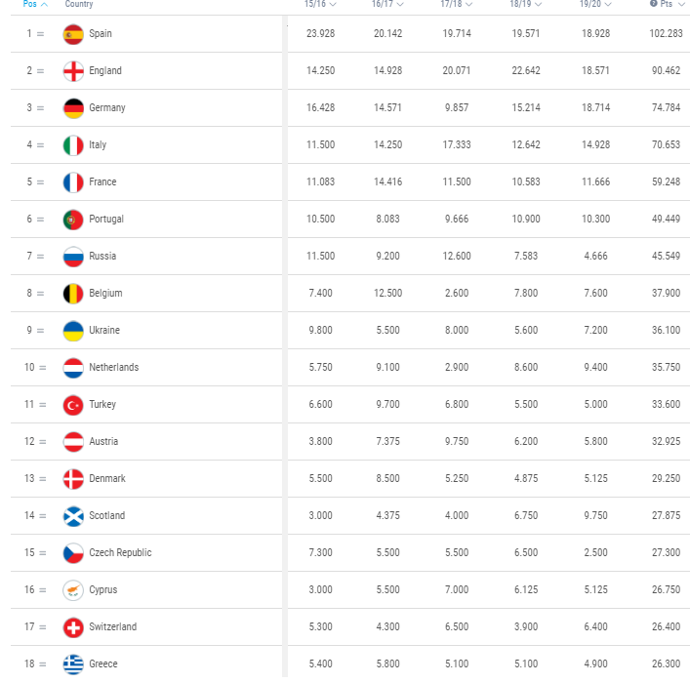
Task: Sort by the 18/19 season column
Action: point(525,4)
